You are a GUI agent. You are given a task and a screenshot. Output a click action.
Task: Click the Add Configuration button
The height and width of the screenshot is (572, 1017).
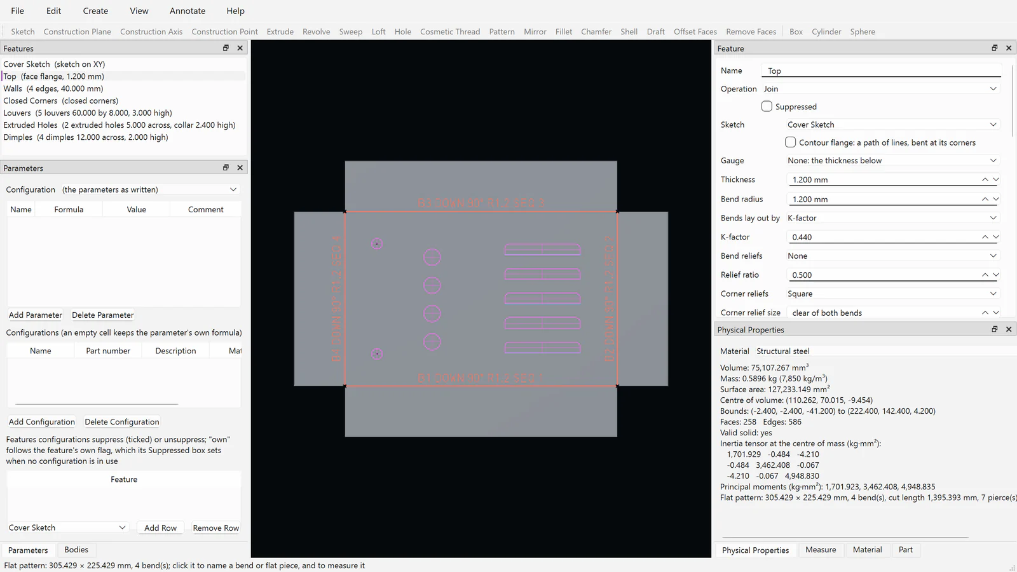(x=42, y=422)
